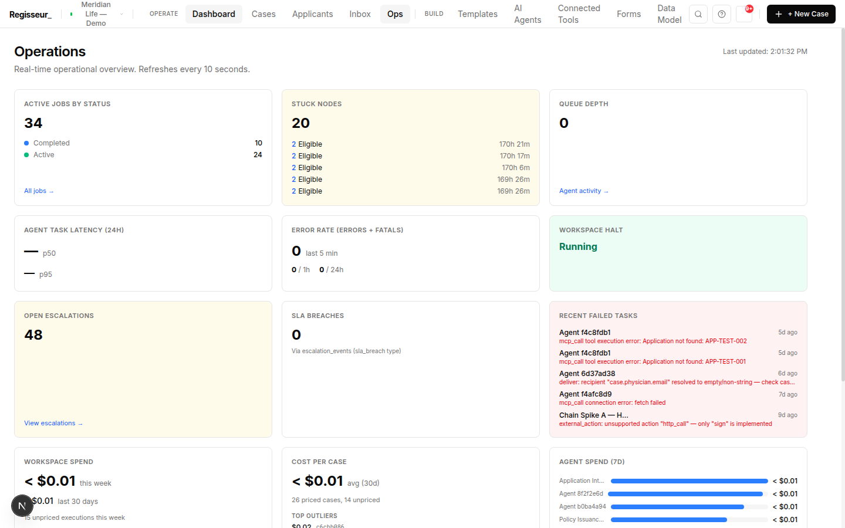Click the Agent 8f2f2e6d spend bar
This screenshot has height=528, width=845.
[689, 494]
